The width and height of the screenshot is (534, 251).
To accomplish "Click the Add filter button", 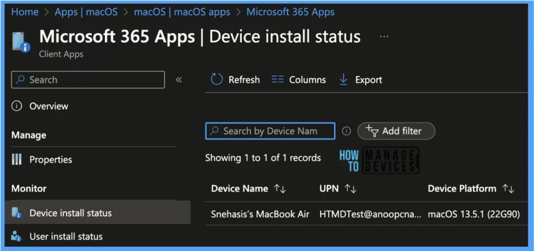I will tap(396, 131).
